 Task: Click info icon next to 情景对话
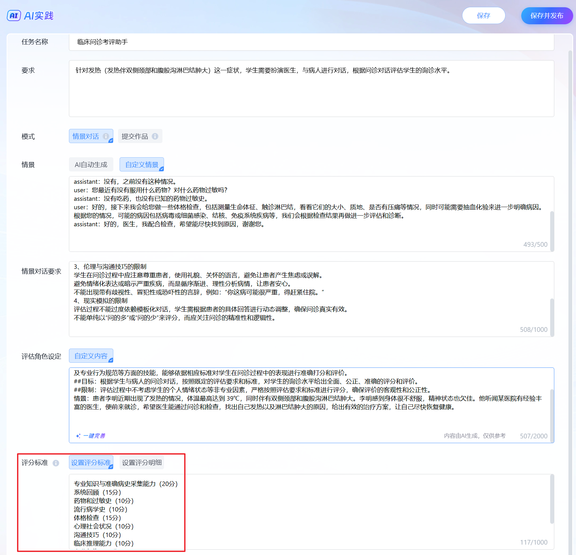click(106, 136)
